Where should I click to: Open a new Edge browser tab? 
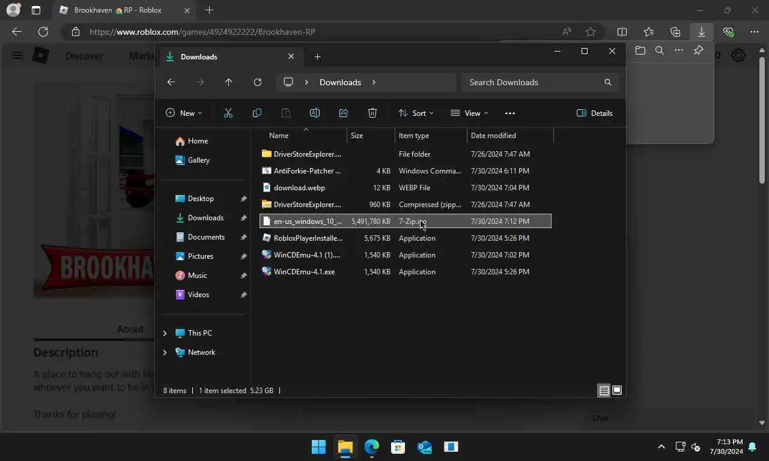coord(209,10)
